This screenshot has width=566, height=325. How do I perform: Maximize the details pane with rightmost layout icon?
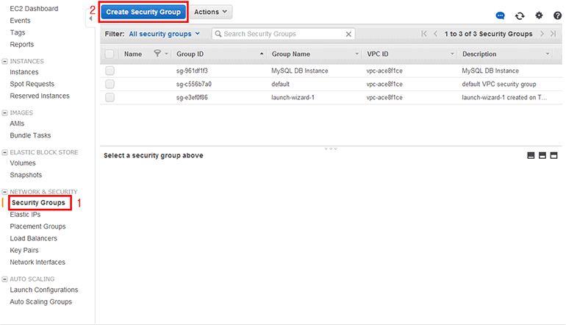554,156
